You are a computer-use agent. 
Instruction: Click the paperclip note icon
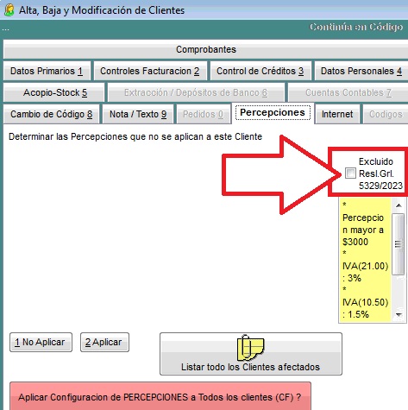click(250, 348)
